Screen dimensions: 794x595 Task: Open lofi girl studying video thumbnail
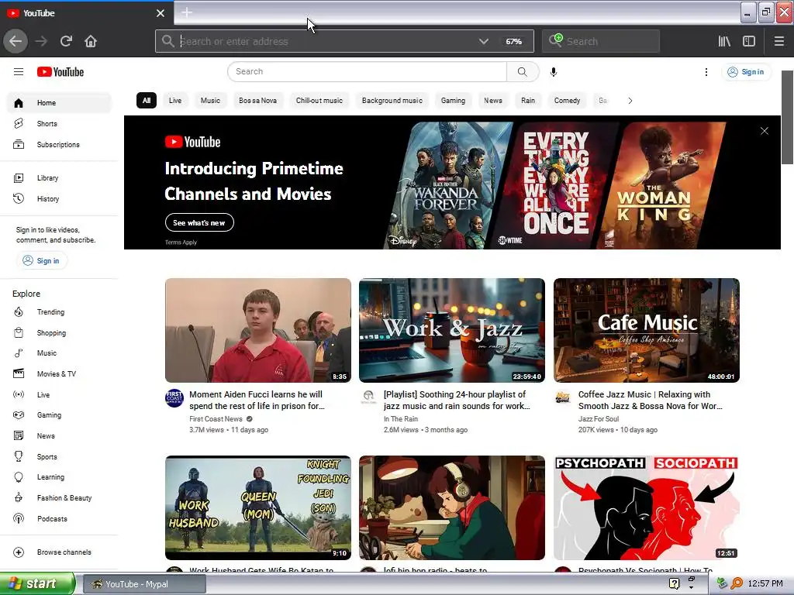click(x=452, y=508)
